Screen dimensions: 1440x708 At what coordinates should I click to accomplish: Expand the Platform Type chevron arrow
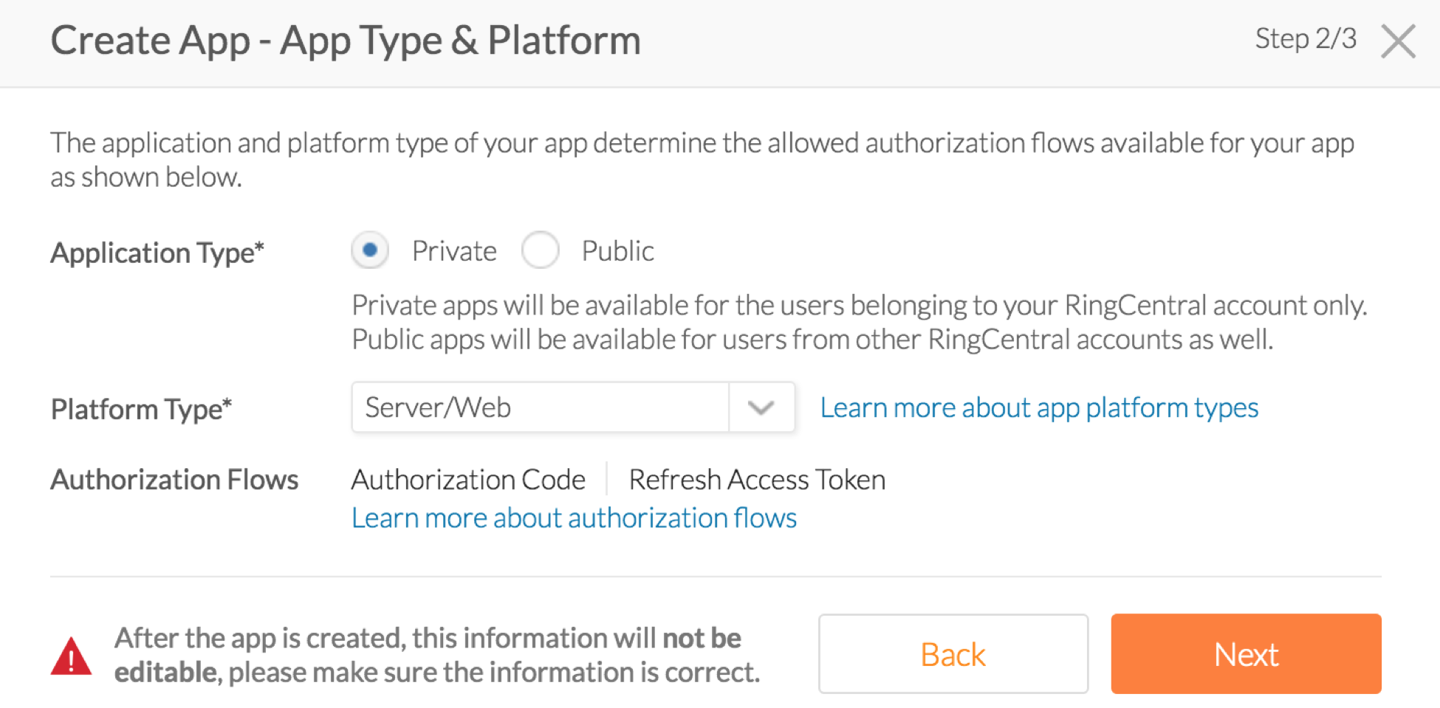click(x=761, y=408)
